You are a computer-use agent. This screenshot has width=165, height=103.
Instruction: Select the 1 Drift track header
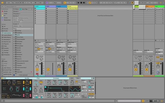(x=40, y=6)
